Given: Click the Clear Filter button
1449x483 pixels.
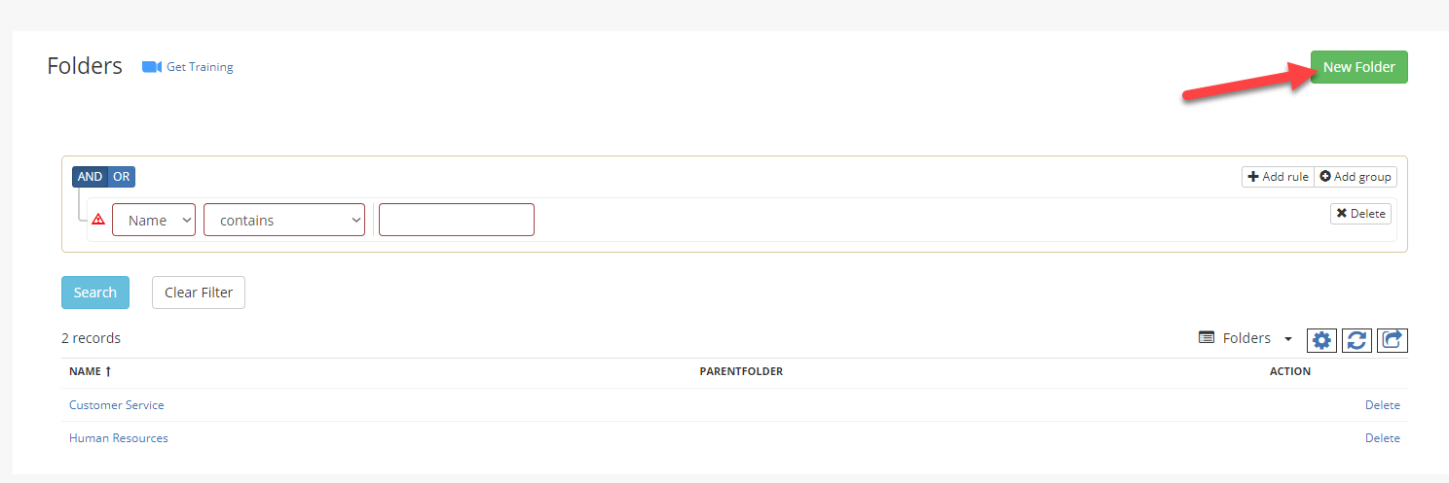Looking at the screenshot, I should coord(199,293).
